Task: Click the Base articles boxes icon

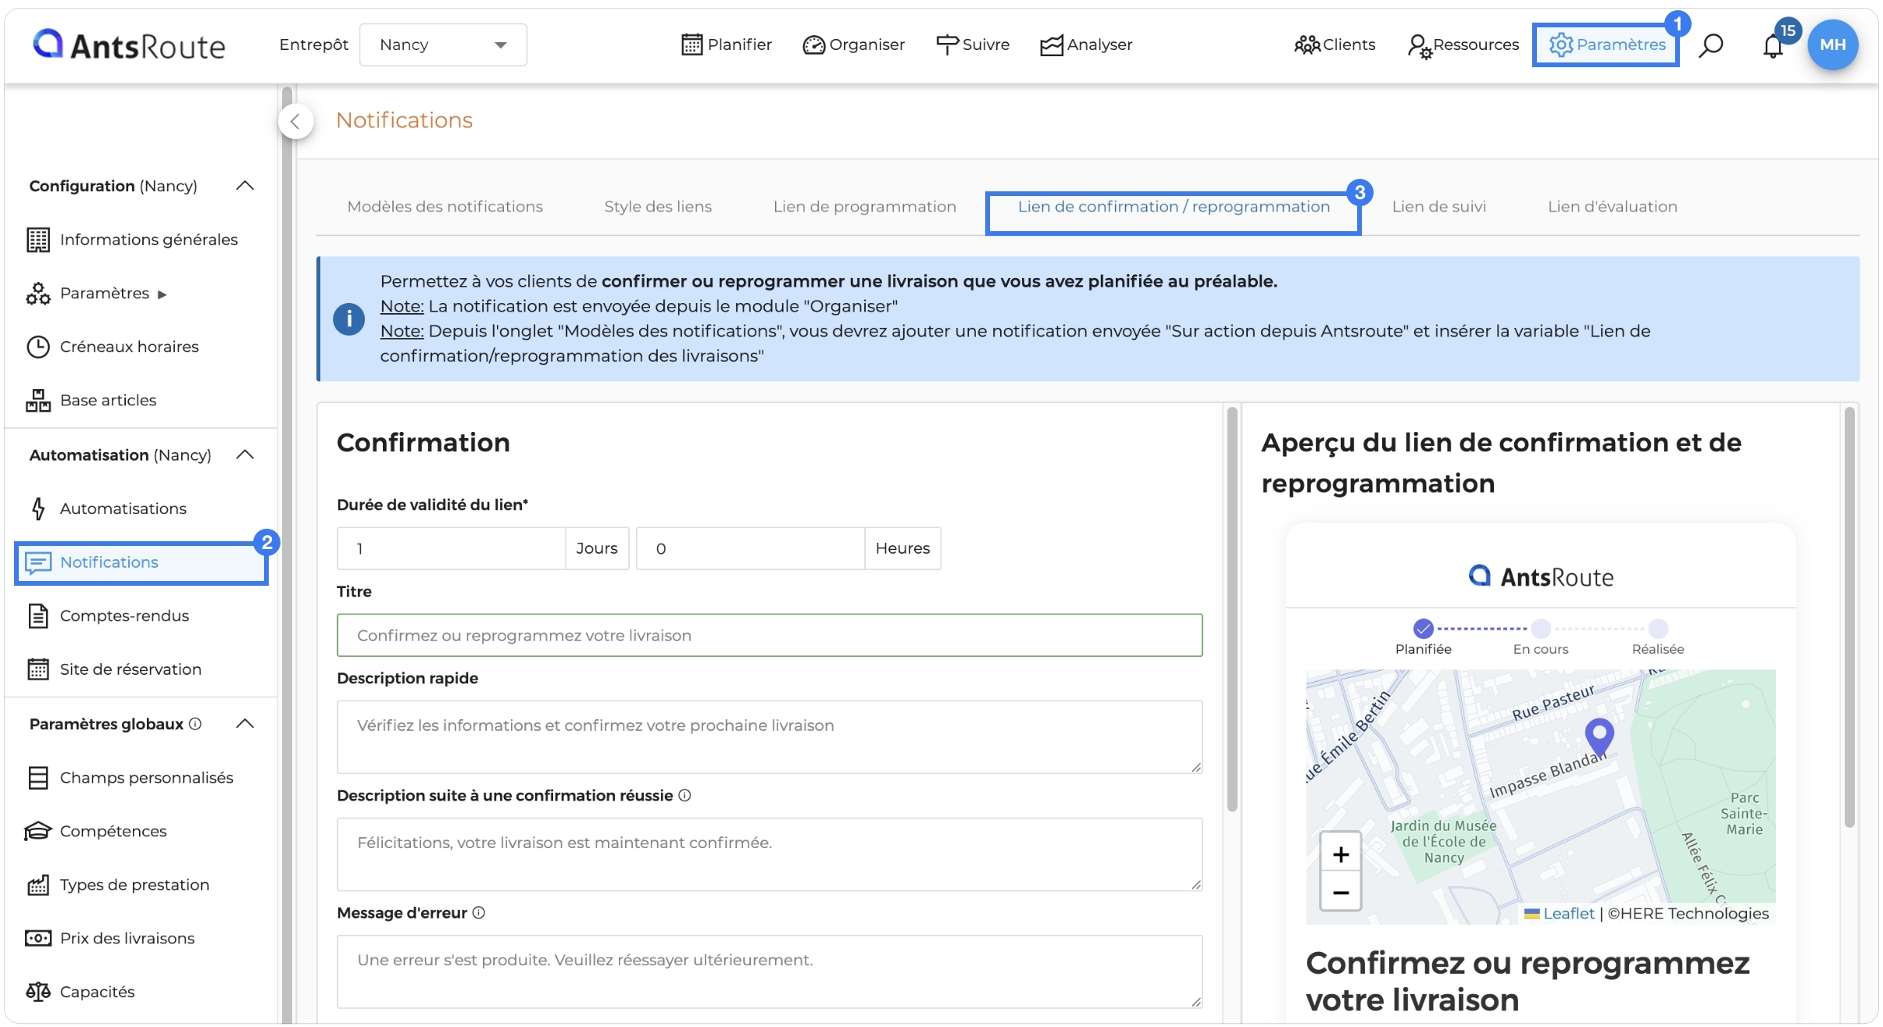Action: pos(38,400)
